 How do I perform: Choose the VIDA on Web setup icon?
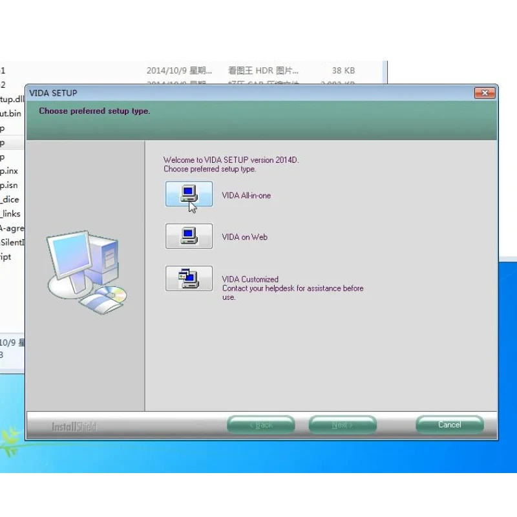coord(189,236)
